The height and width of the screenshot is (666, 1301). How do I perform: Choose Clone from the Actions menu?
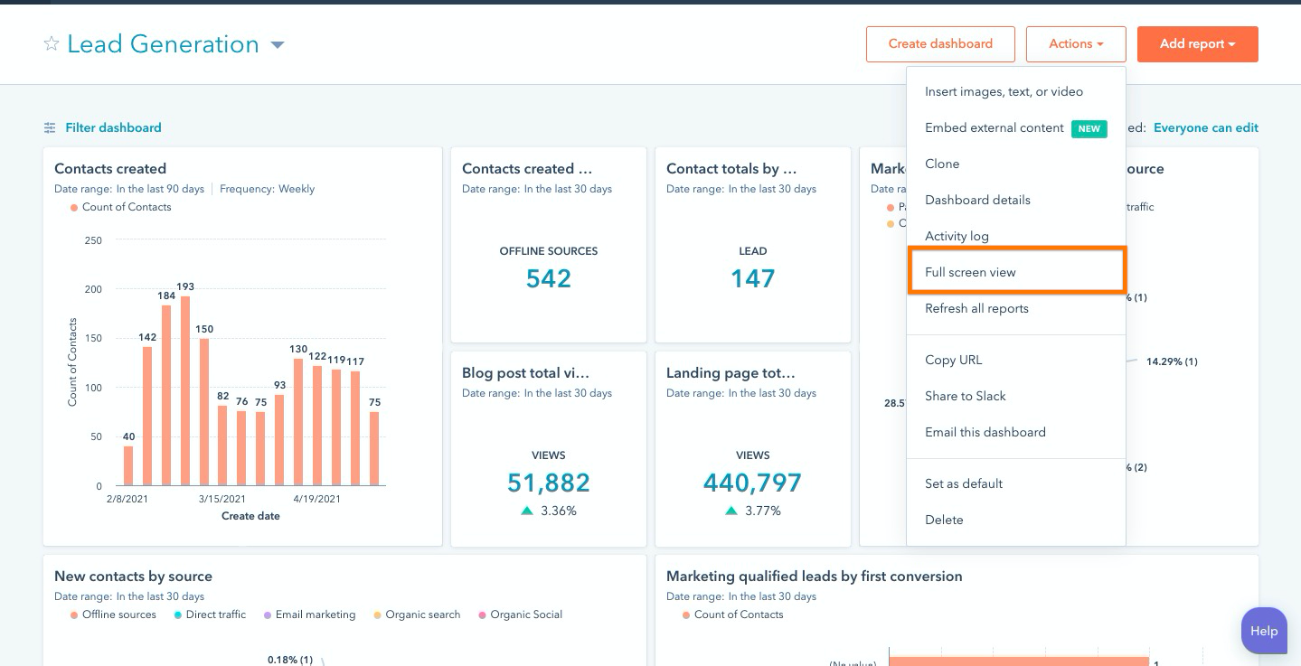pyautogui.click(x=942, y=164)
